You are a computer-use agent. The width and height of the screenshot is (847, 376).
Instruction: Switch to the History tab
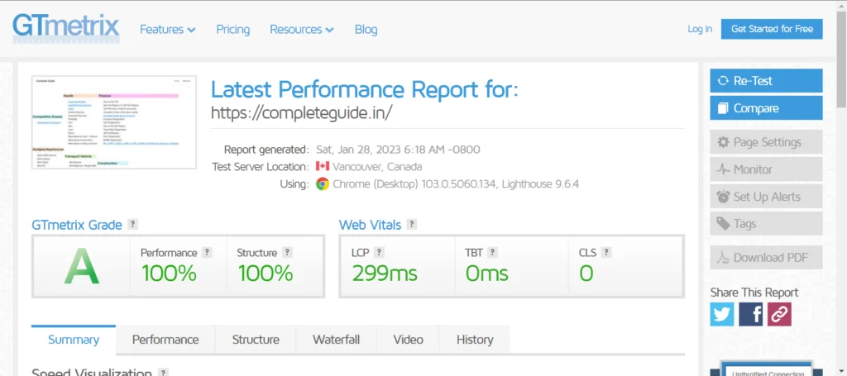click(475, 340)
